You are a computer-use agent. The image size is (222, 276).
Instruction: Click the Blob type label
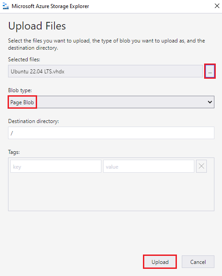20,90
